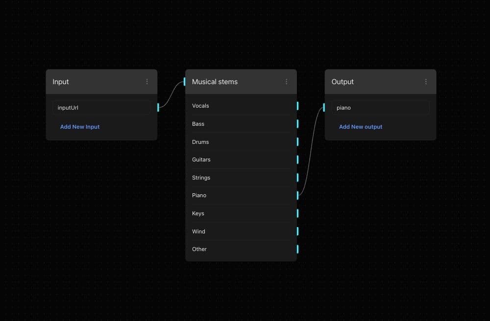Click the Strings output port connector
Image resolution: width=490 pixels, height=321 pixels.
[x=297, y=178]
